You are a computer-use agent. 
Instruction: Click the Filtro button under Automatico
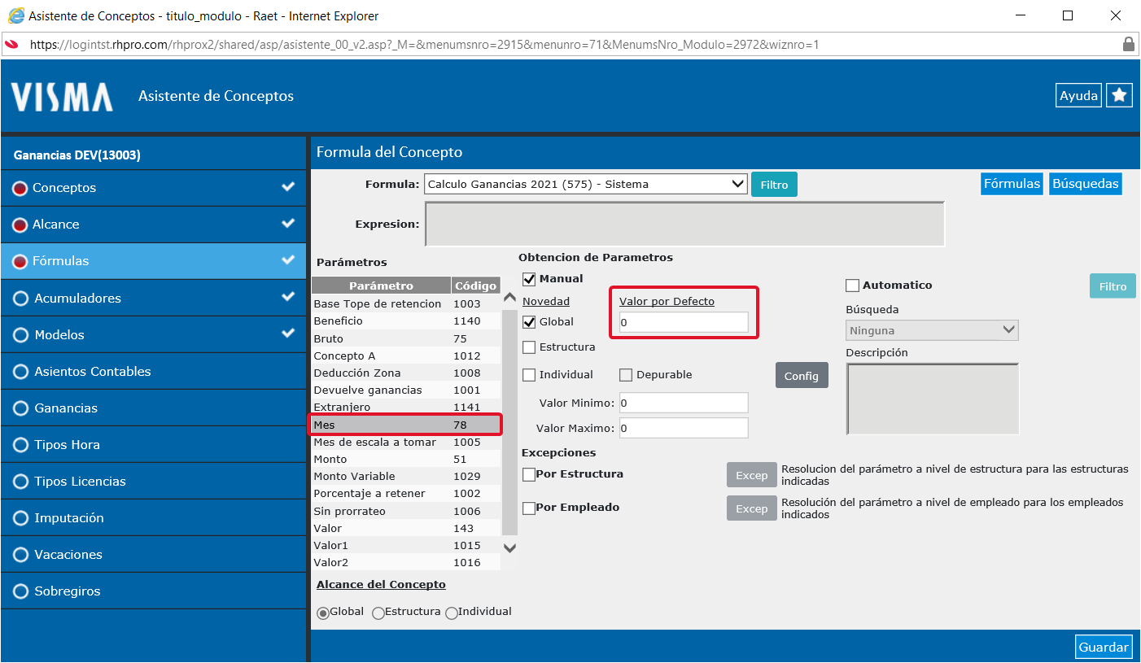click(x=1113, y=286)
